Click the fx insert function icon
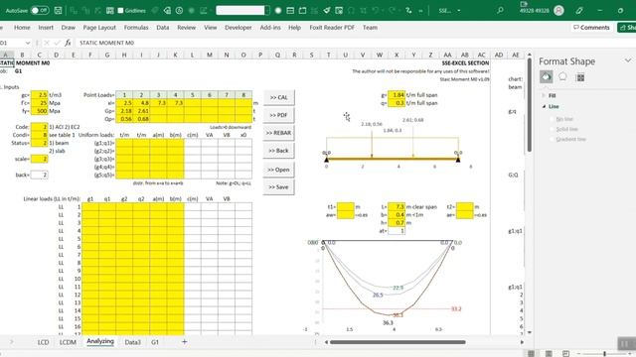Screen dimensions: 636x357 click(68, 43)
